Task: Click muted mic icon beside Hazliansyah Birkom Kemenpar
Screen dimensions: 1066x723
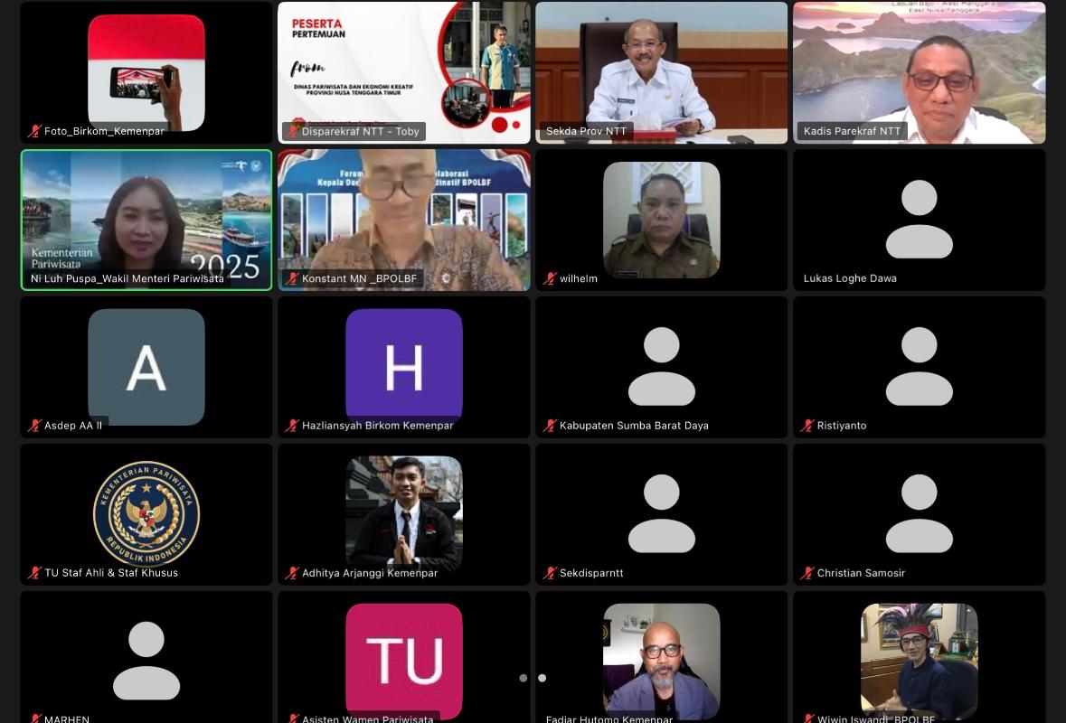Action: coord(292,426)
